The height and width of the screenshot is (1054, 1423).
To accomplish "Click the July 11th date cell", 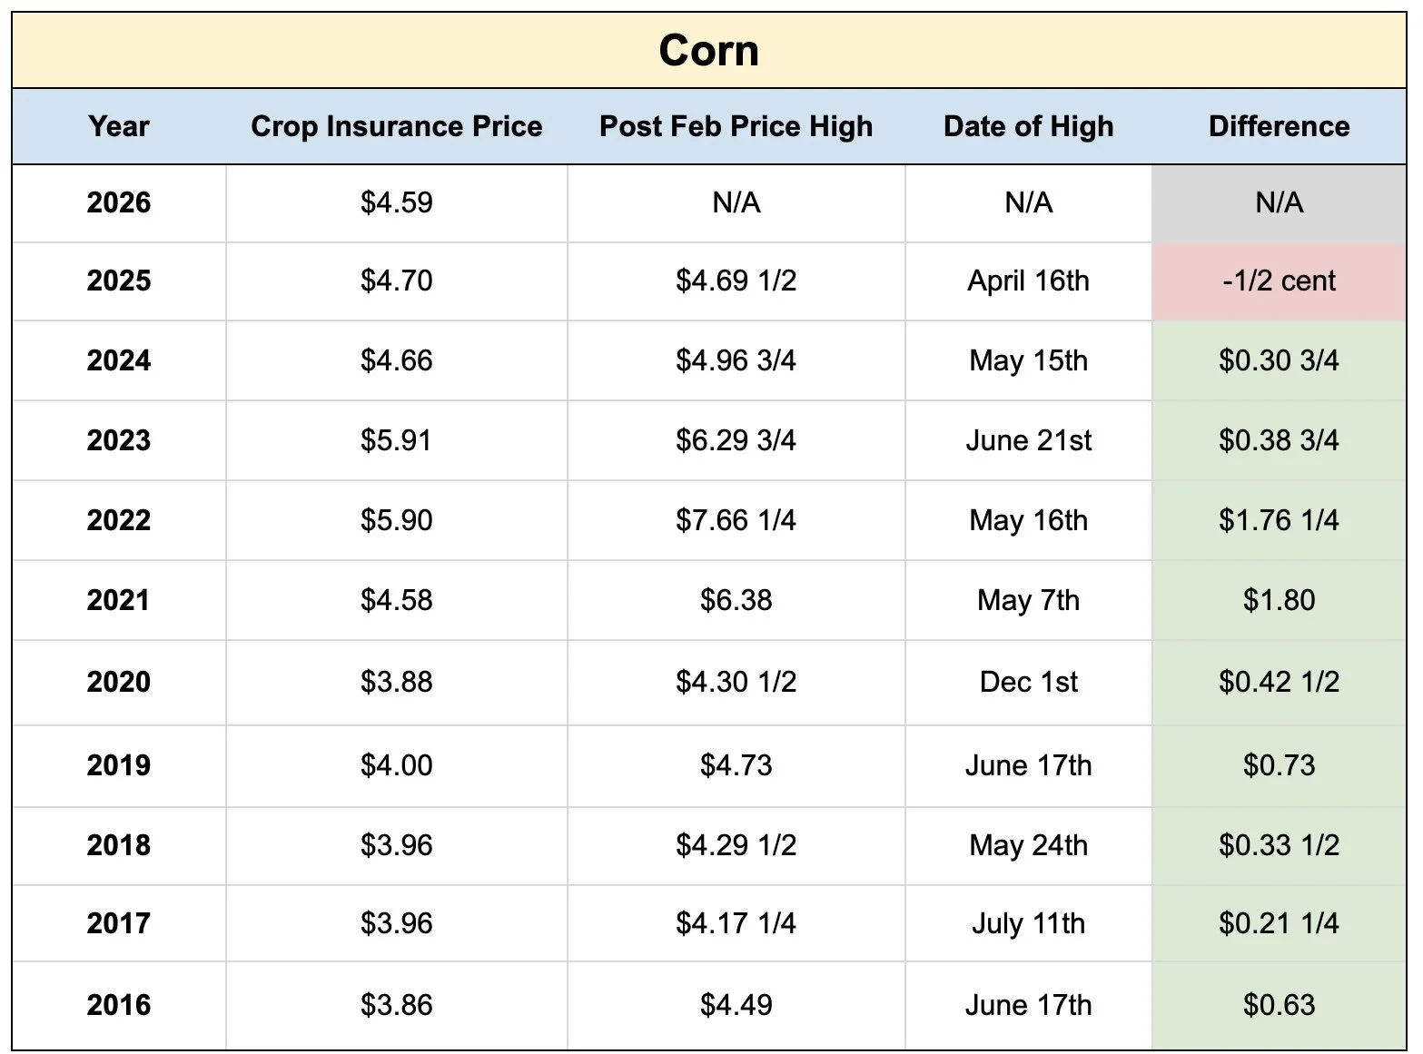I will (1028, 923).
